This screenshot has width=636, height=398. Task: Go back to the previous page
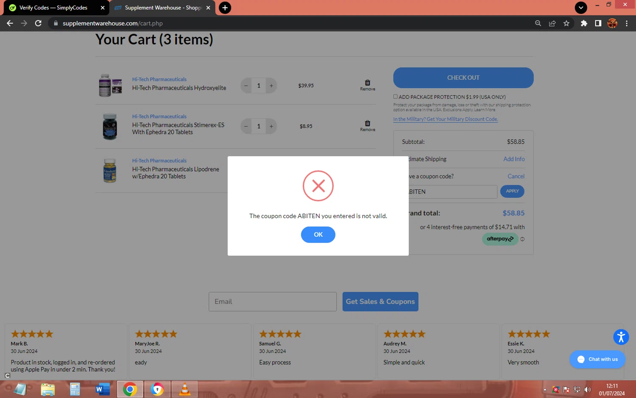tap(10, 23)
